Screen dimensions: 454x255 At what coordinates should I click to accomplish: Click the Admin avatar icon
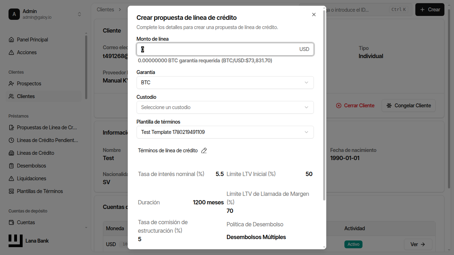pyautogui.click(x=14, y=14)
